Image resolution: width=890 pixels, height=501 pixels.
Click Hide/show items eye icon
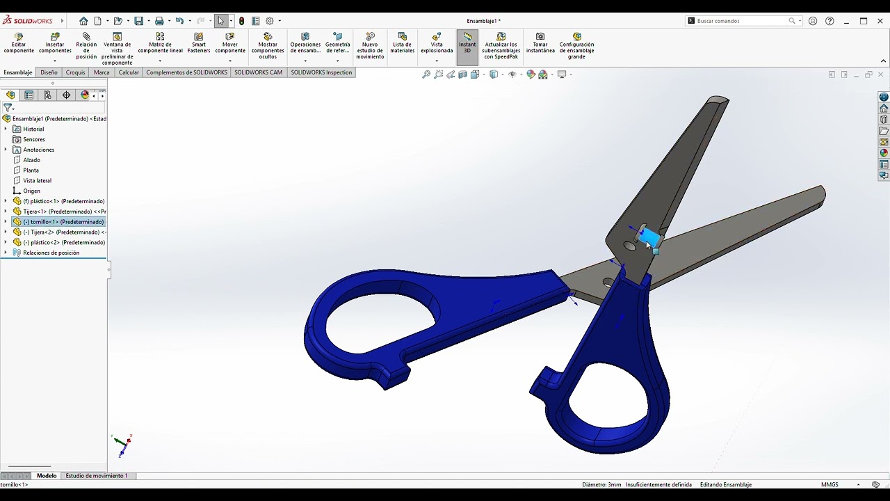pos(512,74)
